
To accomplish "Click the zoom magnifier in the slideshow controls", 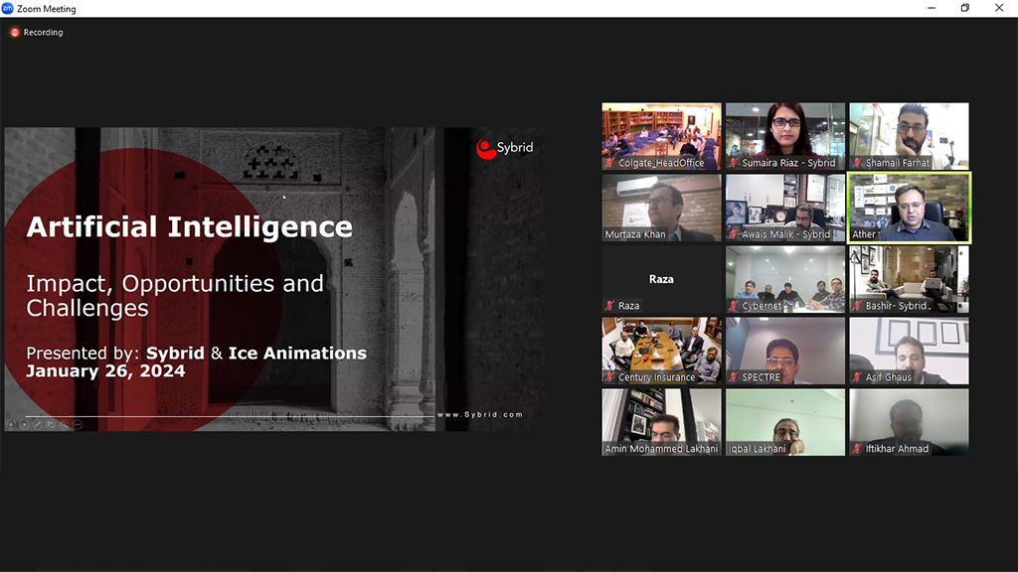I will tap(64, 424).
